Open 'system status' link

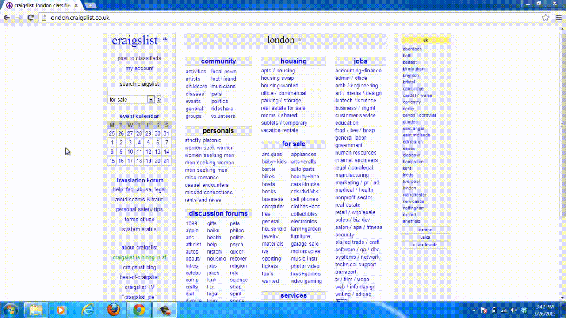click(x=139, y=229)
